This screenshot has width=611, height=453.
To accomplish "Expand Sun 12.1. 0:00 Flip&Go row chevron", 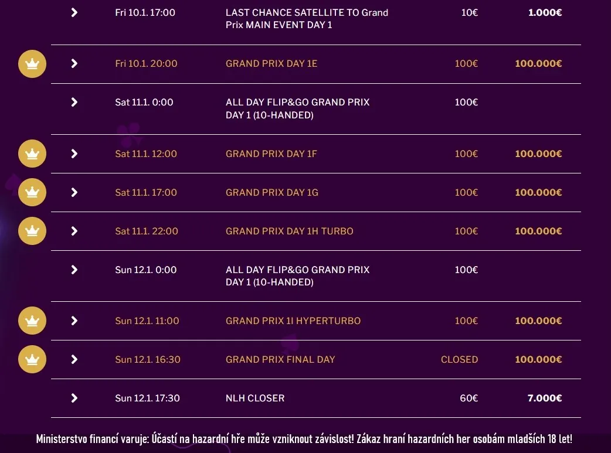I will point(74,270).
